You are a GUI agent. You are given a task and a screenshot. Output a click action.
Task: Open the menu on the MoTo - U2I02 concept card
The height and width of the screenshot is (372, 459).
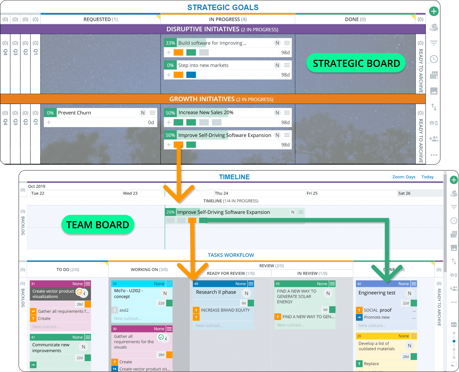tap(169, 284)
